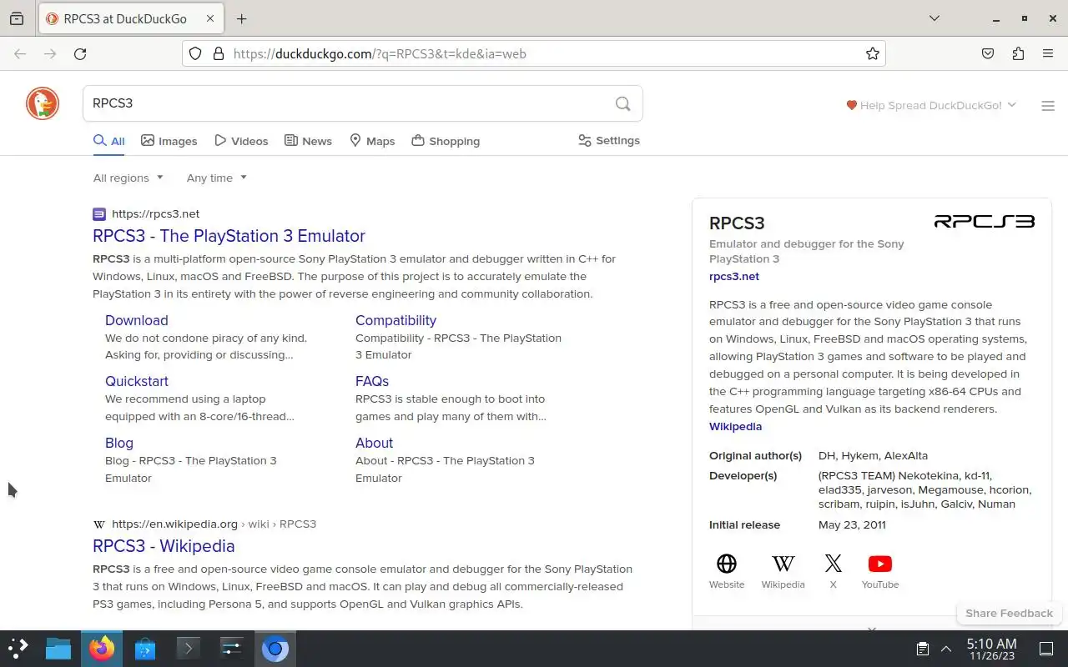Switch to Firefox in taskbar
The height and width of the screenshot is (667, 1068).
102,648
